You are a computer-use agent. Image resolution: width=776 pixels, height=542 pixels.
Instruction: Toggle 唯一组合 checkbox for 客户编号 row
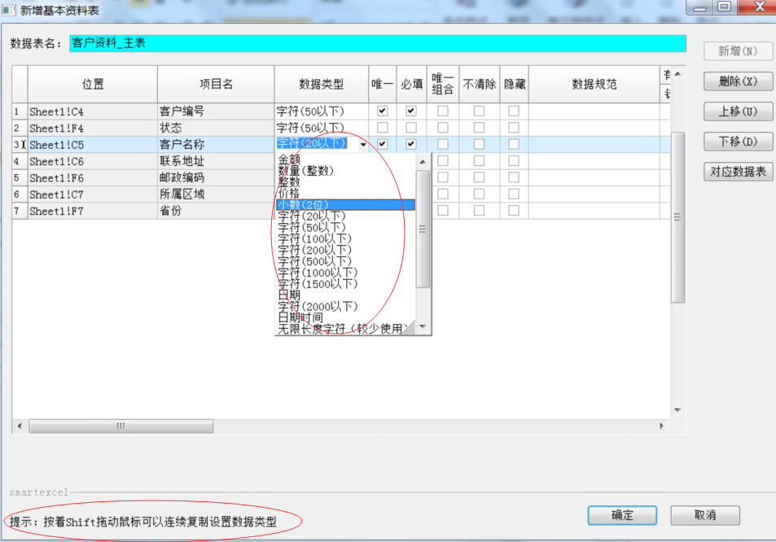pos(443,111)
